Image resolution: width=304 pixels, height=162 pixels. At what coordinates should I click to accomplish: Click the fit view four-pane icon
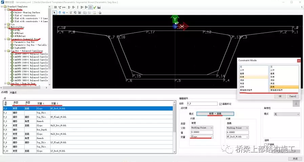point(80,13)
